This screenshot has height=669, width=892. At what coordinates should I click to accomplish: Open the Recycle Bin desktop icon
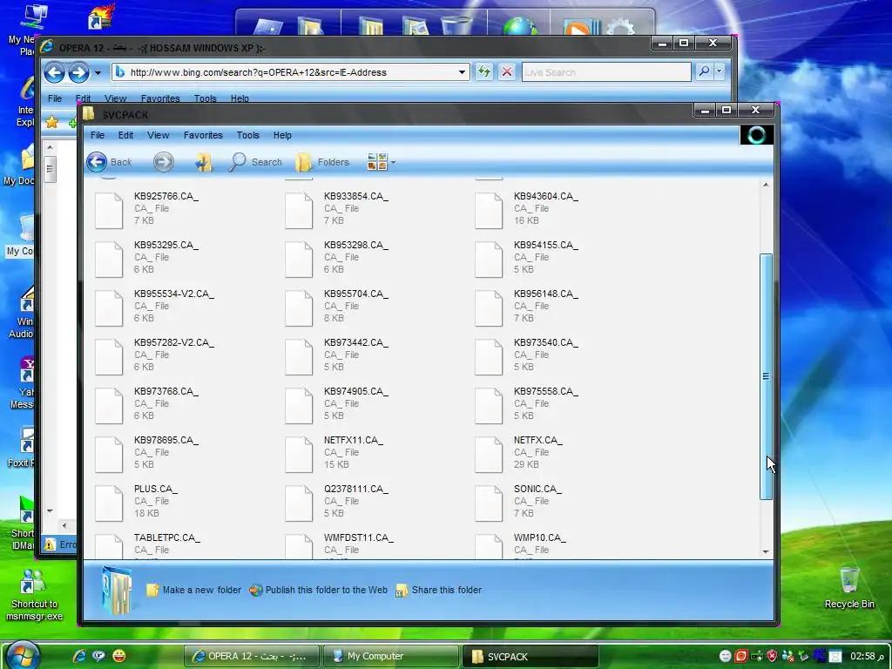849,588
